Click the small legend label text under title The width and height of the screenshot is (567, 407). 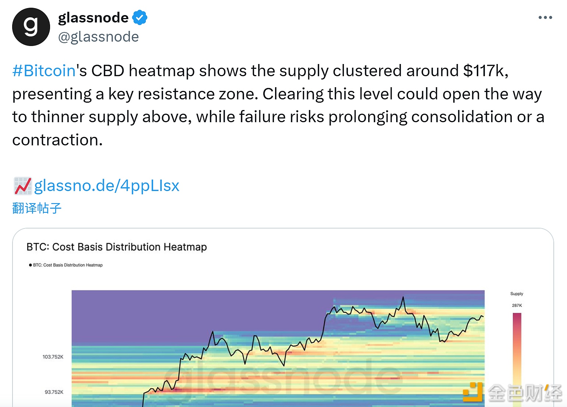point(68,265)
